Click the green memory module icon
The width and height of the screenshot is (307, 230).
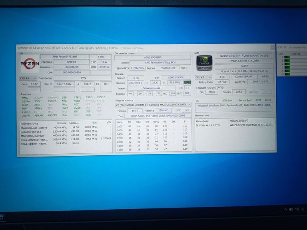pos(187,82)
